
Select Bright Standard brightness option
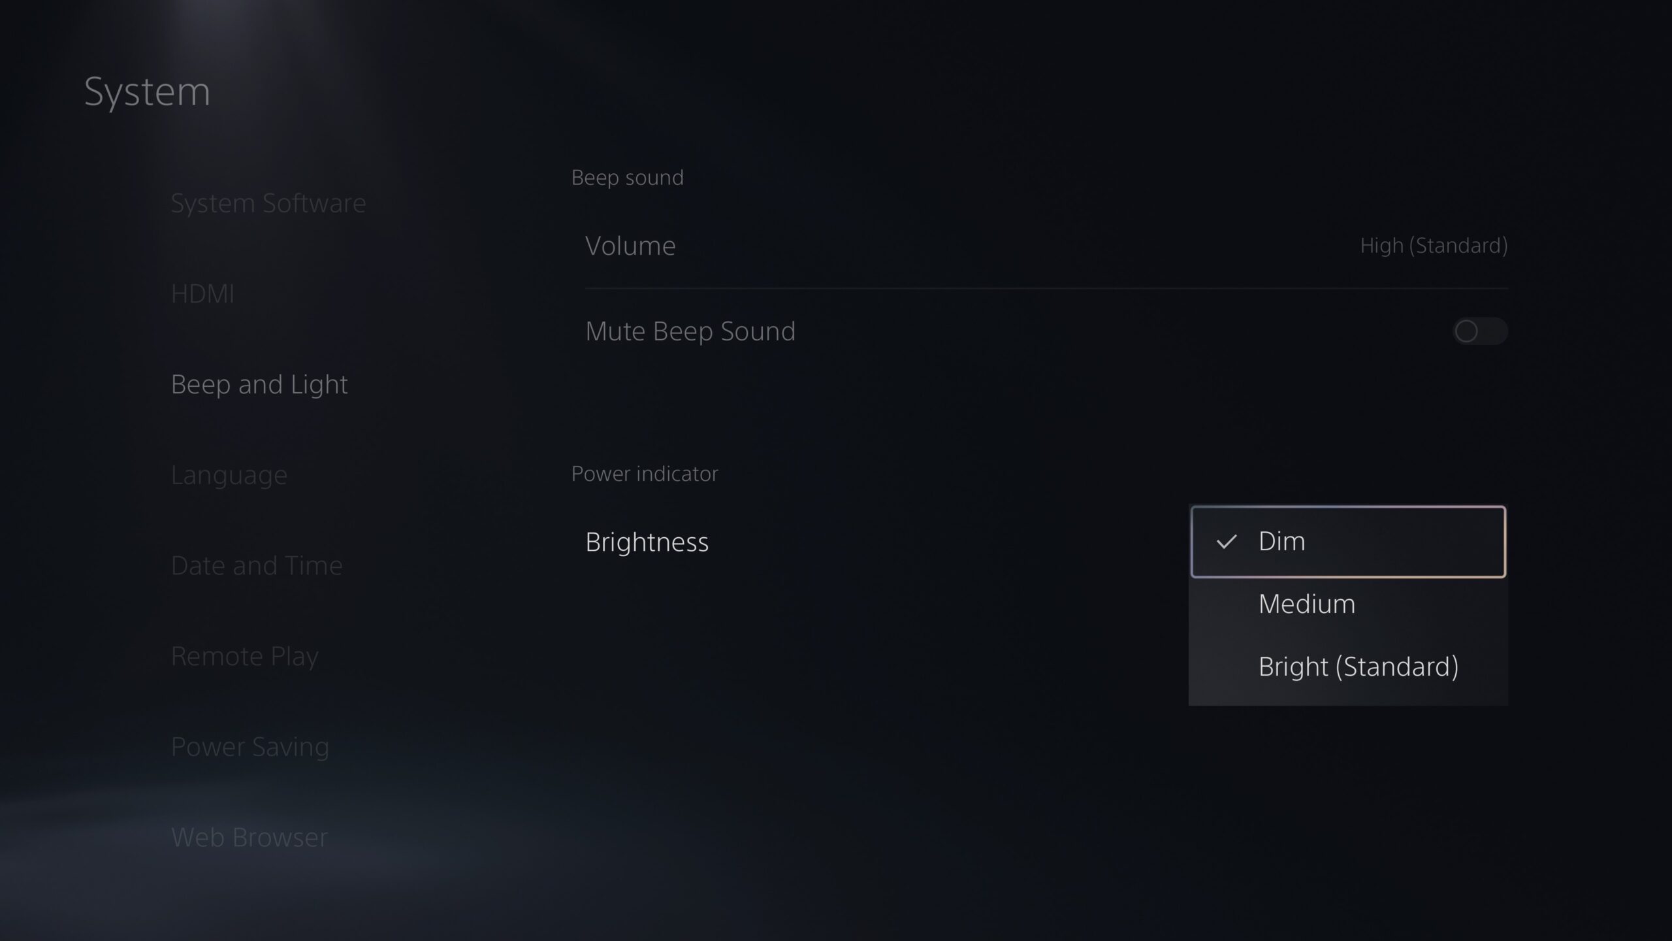coord(1358,667)
